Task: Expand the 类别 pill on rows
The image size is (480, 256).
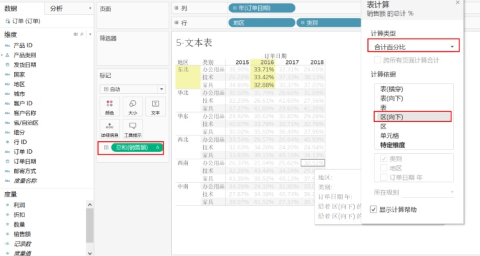Action: pos(303,23)
